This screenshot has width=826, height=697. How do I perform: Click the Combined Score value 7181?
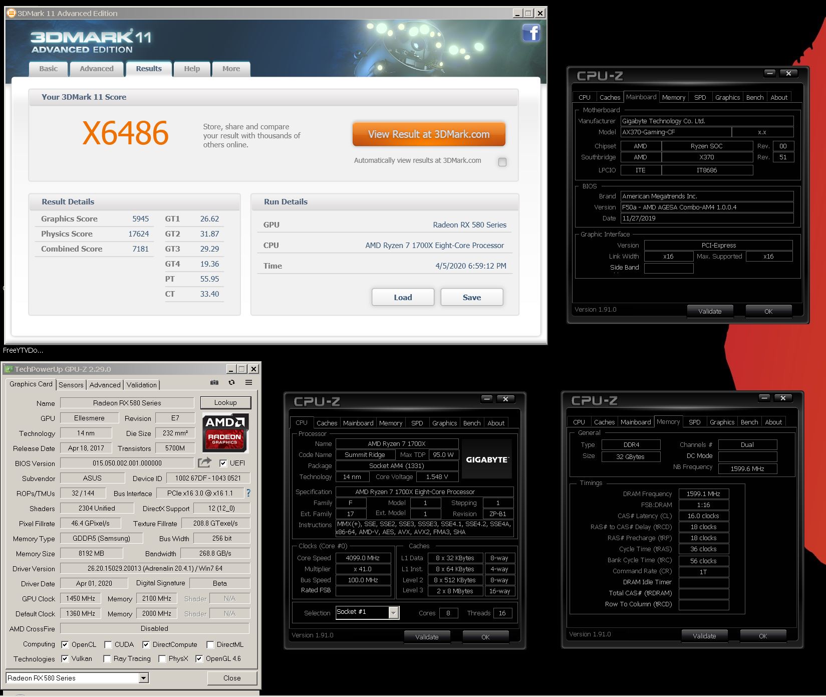point(140,249)
